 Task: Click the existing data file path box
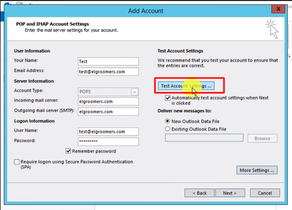[x=204, y=138]
